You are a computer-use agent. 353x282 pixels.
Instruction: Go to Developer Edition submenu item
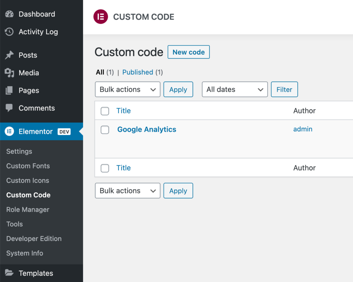coord(34,239)
